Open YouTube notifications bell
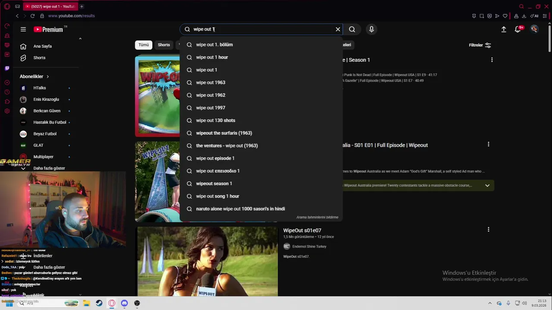The image size is (552, 310). [518, 29]
